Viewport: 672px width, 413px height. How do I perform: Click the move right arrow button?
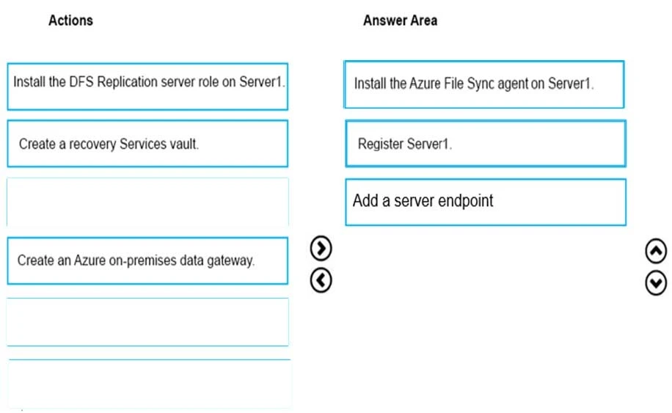point(321,249)
